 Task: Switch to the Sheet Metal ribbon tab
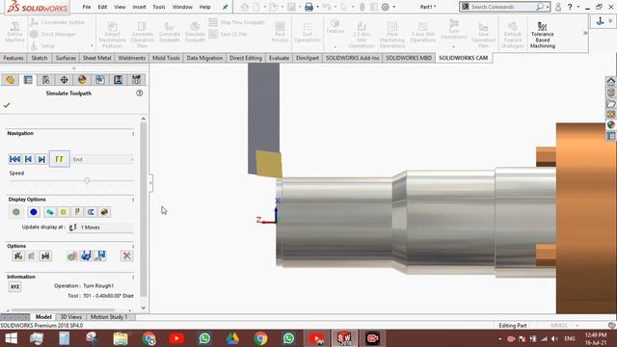point(96,58)
